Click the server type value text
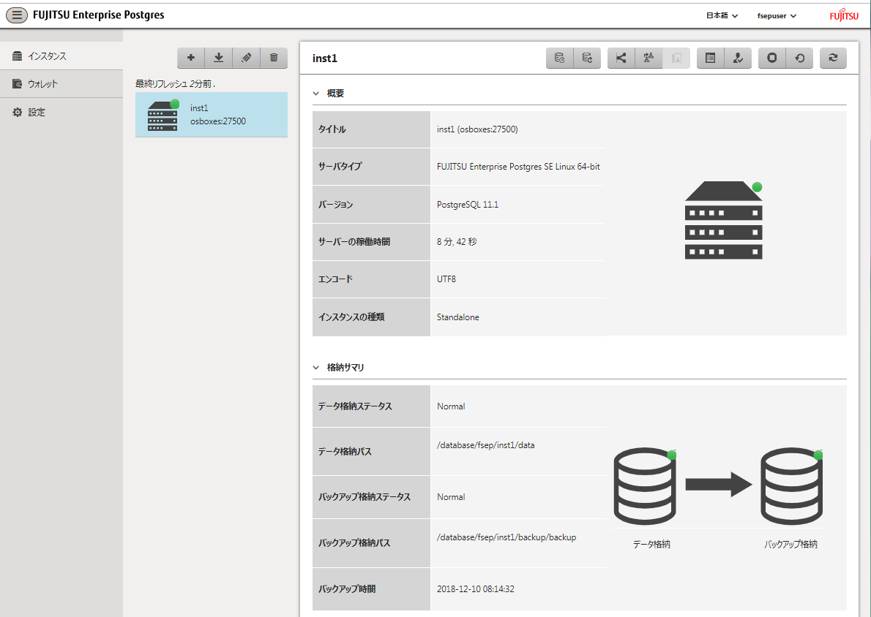Screen dimensions: 871x617 pos(518,167)
